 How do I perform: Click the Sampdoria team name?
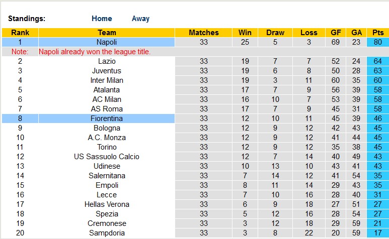[107, 233]
